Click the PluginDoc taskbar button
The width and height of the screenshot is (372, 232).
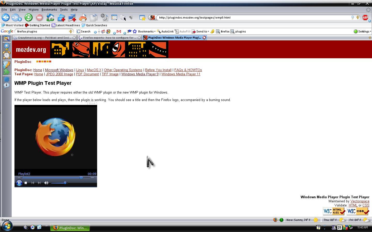[x=70, y=228]
